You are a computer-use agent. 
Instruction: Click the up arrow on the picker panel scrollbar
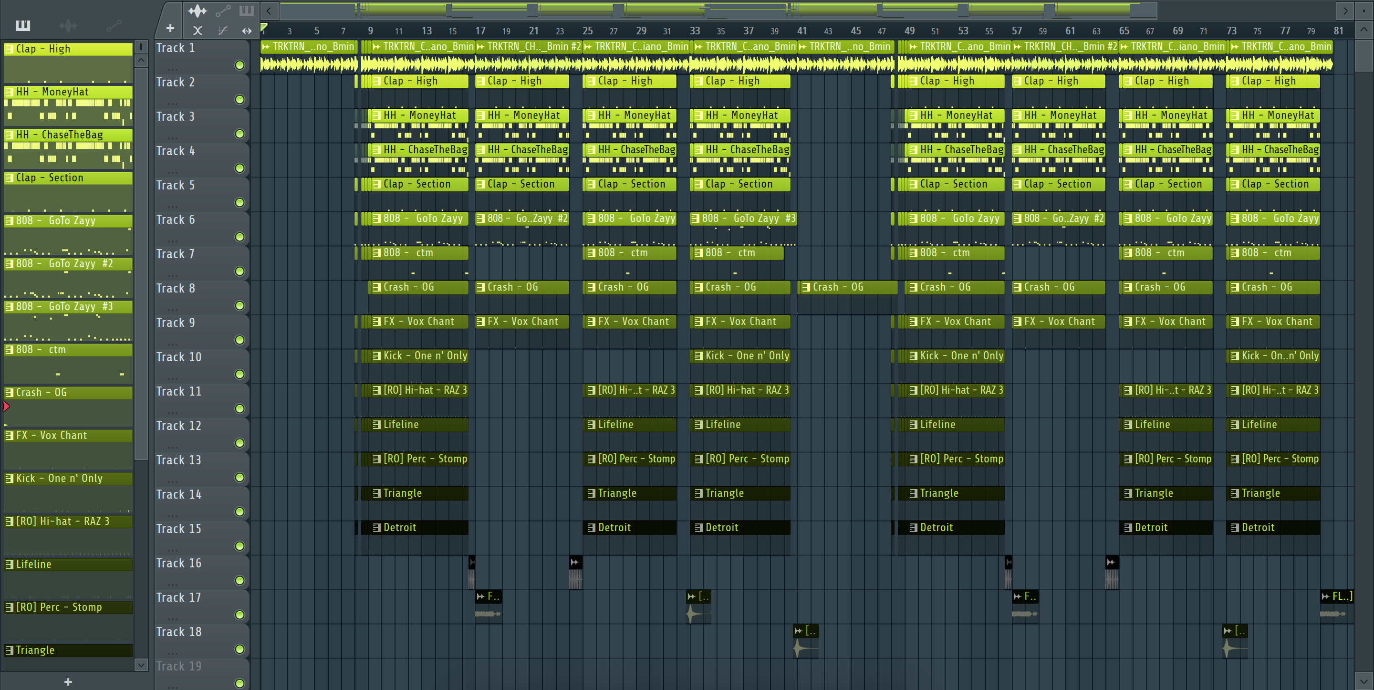click(141, 60)
